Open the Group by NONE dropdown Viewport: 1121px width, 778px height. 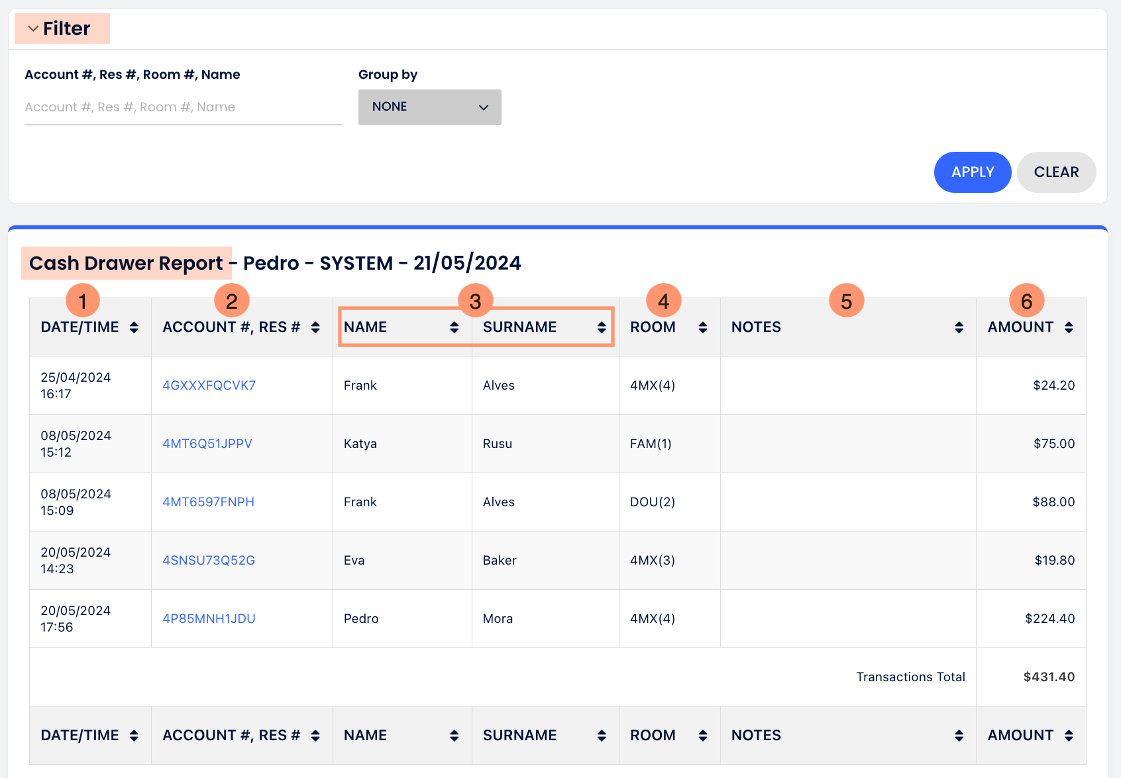[429, 107]
